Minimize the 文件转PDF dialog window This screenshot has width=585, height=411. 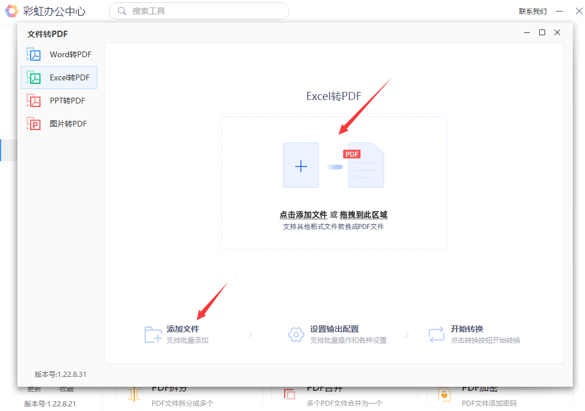[527, 32]
